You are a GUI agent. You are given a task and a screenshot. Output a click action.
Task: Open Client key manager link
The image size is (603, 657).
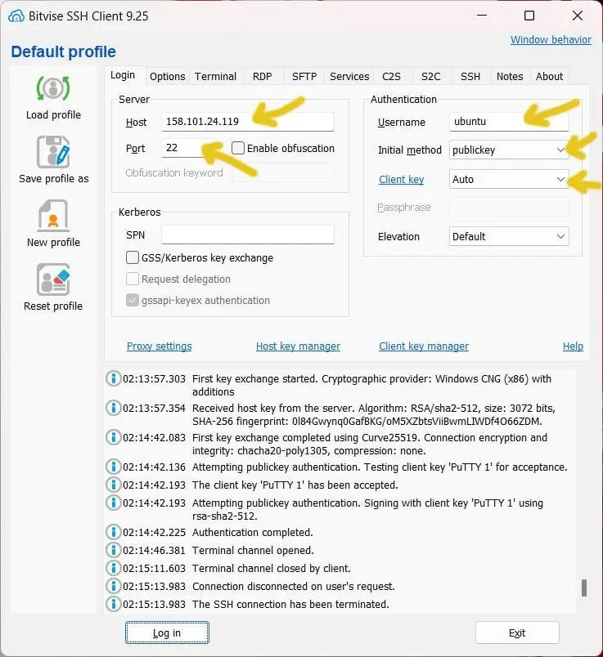[424, 346]
